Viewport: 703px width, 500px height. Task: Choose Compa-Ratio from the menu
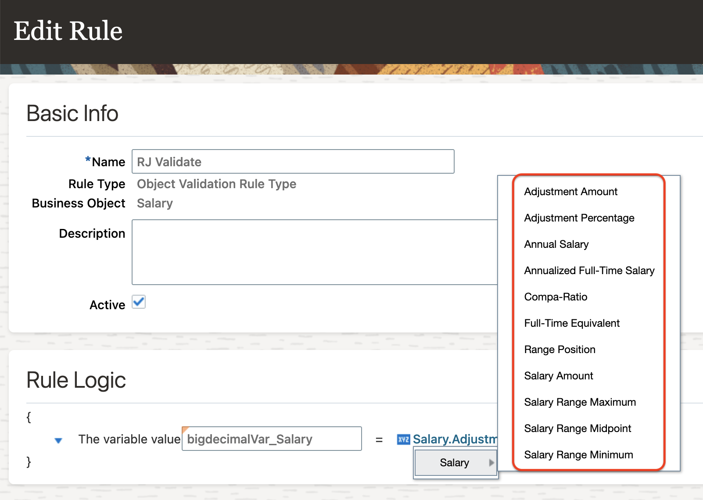[556, 297]
